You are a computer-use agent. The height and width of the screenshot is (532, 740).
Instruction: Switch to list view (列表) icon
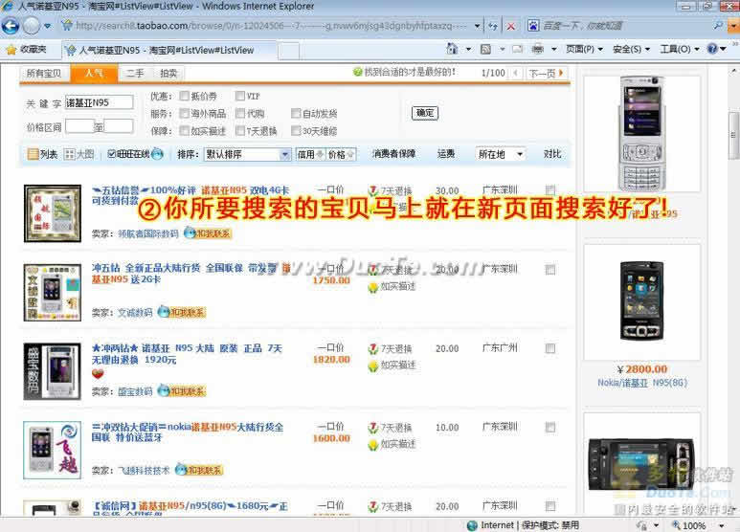click(x=42, y=154)
